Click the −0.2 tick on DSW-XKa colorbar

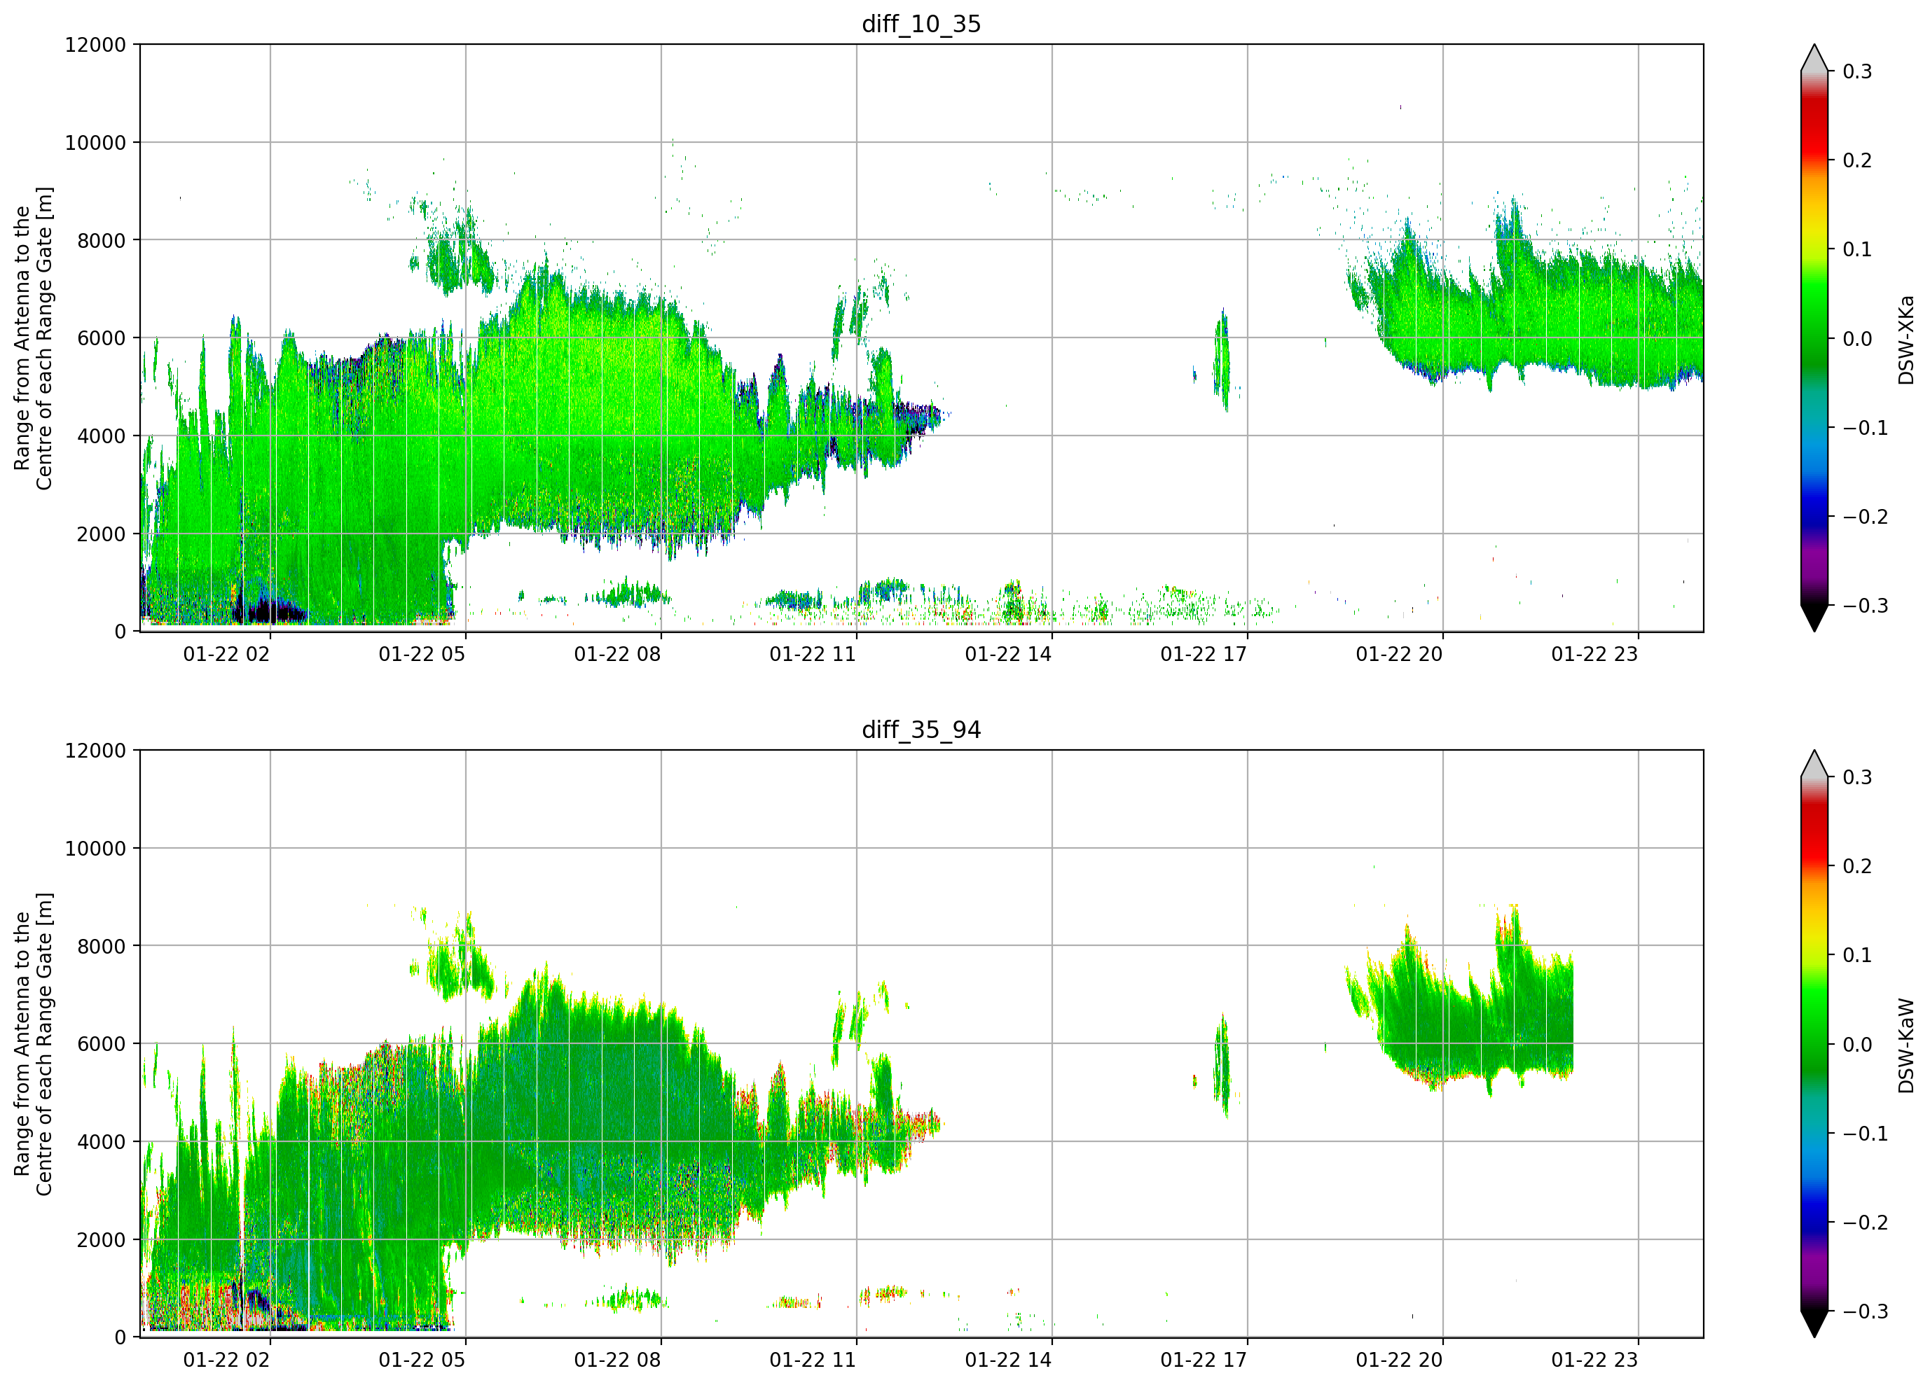click(x=1866, y=517)
